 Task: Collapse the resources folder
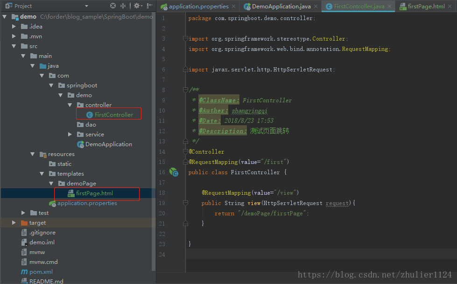[33, 154]
